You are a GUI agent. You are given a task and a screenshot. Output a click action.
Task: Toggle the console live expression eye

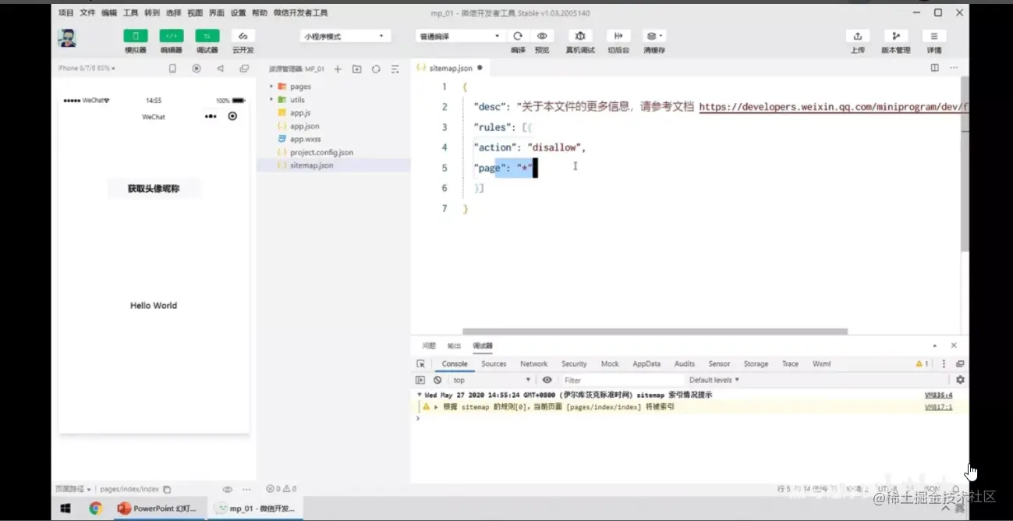pyautogui.click(x=547, y=380)
